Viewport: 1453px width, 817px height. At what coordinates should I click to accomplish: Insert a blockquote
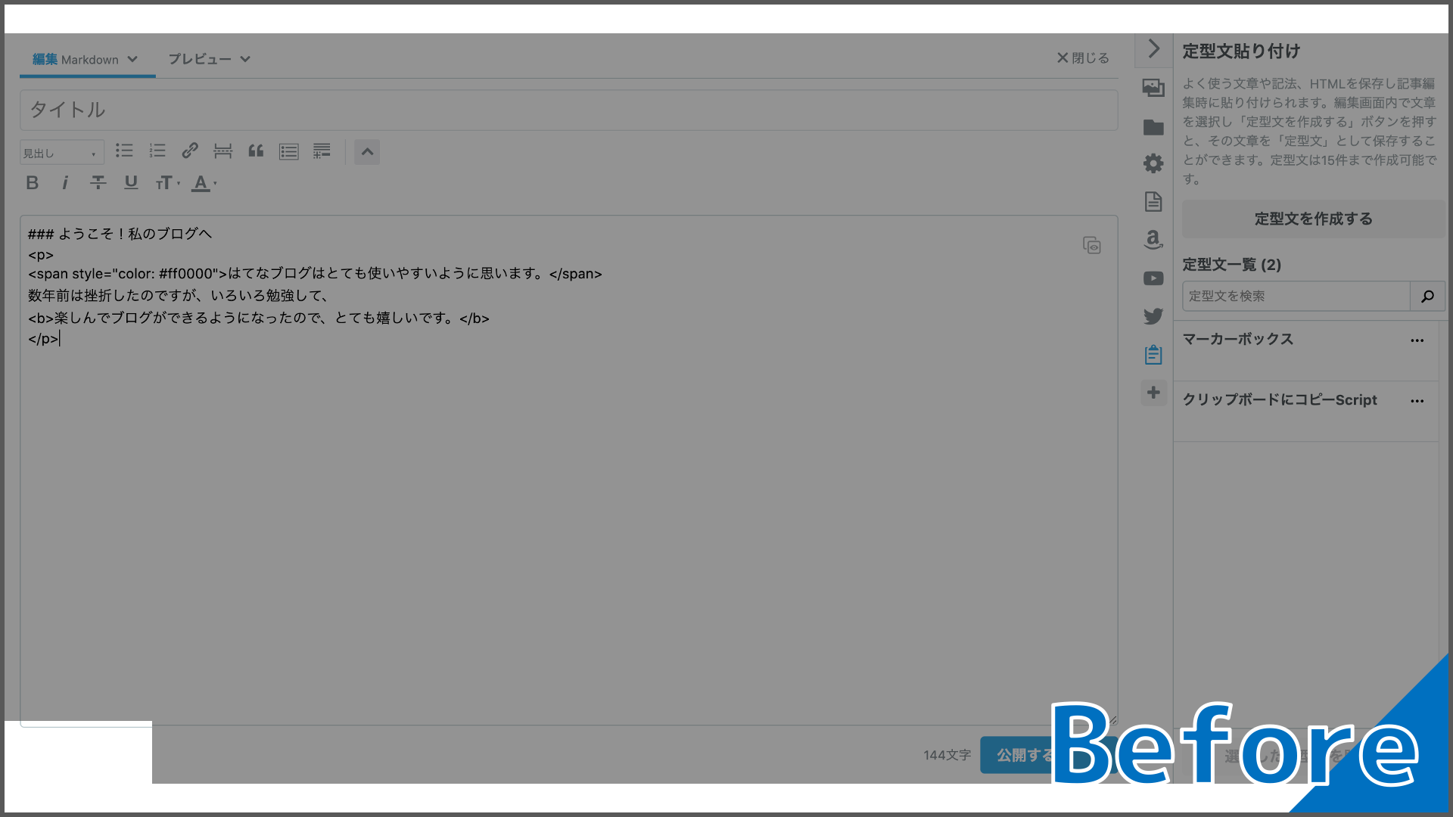256,151
